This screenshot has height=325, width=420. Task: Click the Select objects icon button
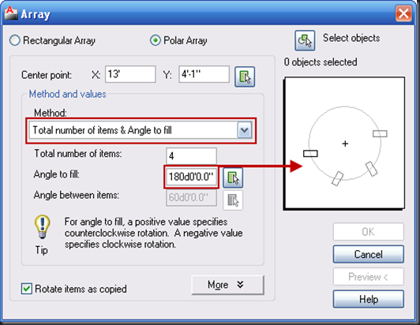(x=305, y=41)
